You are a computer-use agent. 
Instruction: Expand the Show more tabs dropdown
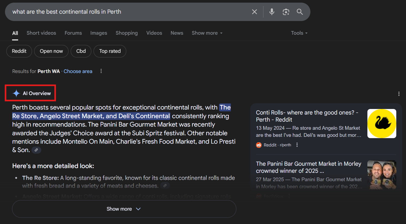[x=207, y=33]
